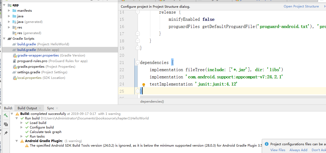The width and height of the screenshot is (326, 153).
Task: Click the build.gradle (Project: HelloWorld) gradle icon
Action: coord(14,44)
